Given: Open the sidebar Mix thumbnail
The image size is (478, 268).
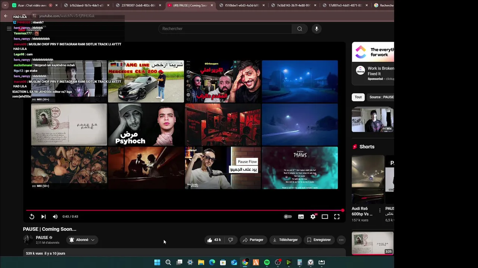Looking at the screenshot, I should pyautogui.click(x=373, y=119).
